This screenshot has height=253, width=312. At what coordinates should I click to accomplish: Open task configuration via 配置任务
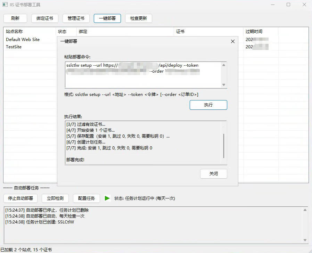86,198
